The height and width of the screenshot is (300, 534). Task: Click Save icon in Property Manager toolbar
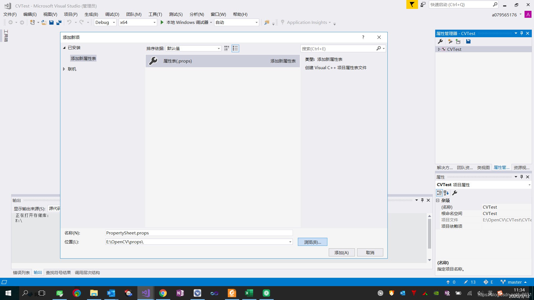[468, 41]
